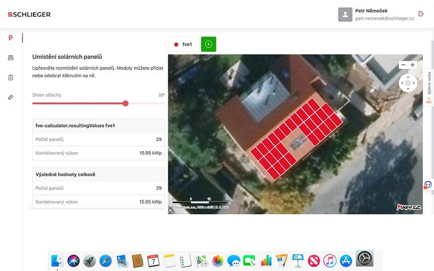The height and width of the screenshot is (271, 434).
Task: Open the support chat headset icon
Action: (x=428, y=185)
